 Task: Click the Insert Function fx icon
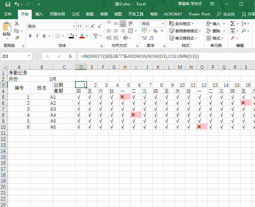[x=70, y=56]
